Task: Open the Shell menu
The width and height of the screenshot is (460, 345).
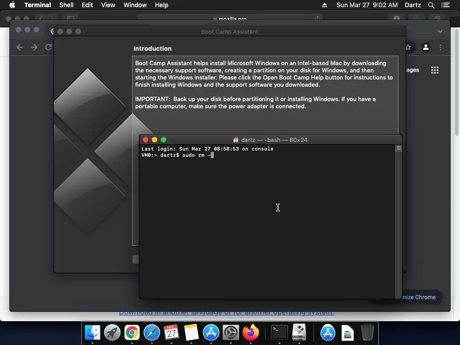Action: click(66, 5)
